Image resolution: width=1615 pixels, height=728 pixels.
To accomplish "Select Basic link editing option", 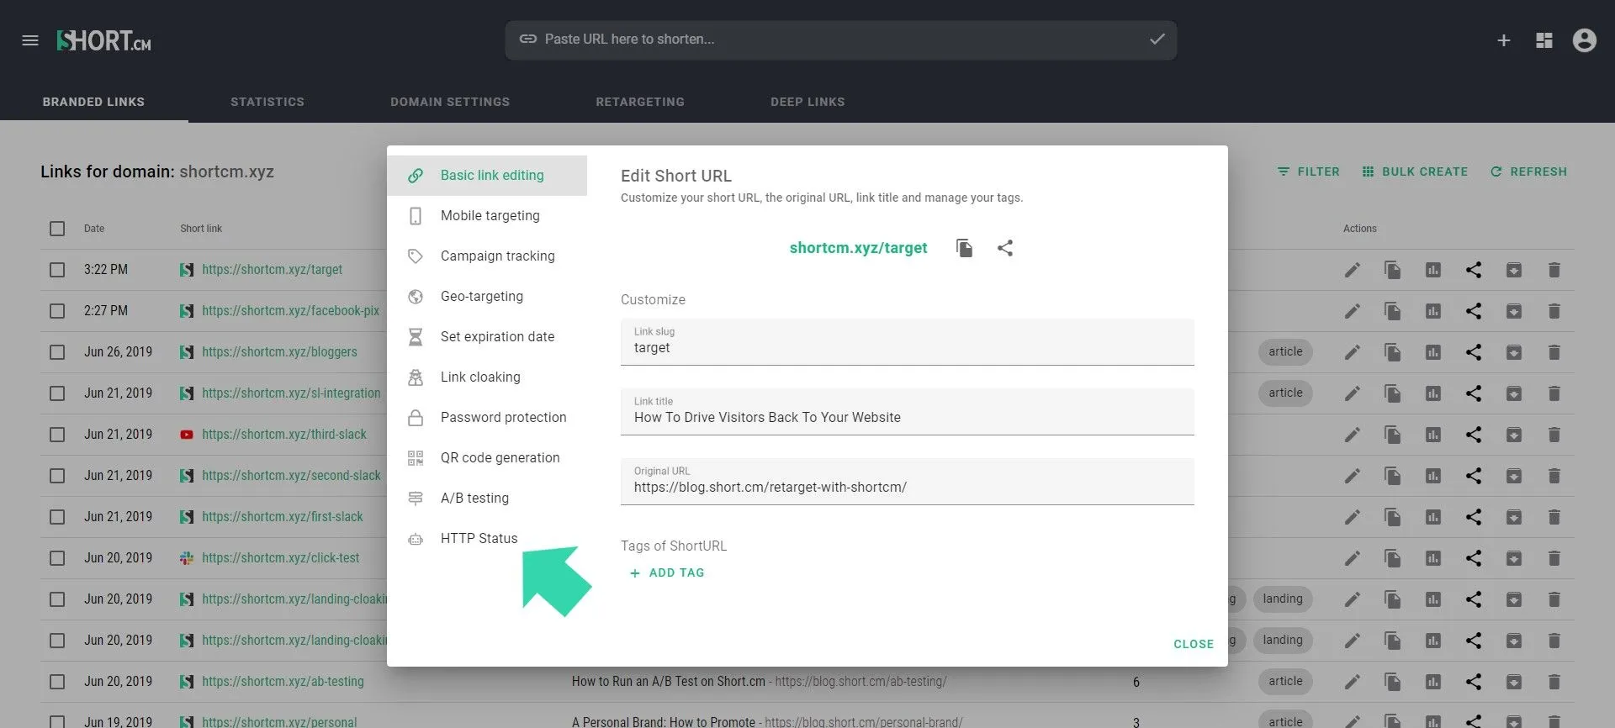I will click(x=487, y=176).
